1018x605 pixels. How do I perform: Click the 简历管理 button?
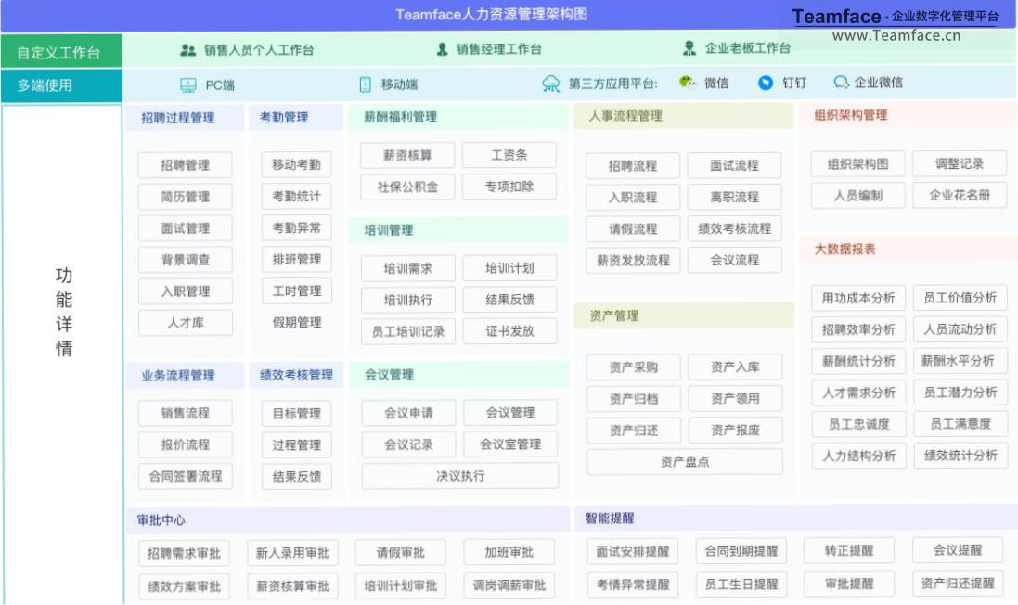coord(185,197)
